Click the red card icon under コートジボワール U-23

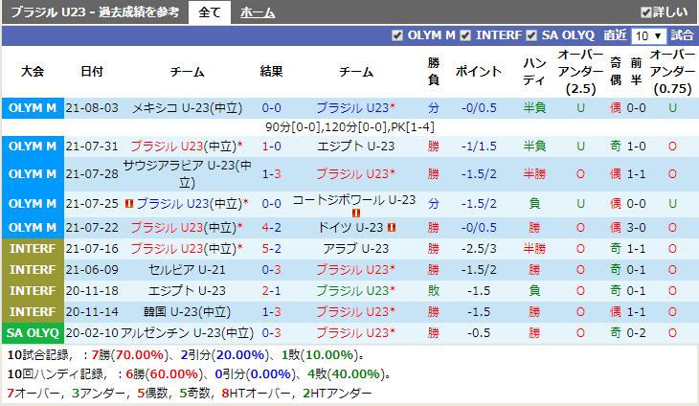[x=356, y=213]
